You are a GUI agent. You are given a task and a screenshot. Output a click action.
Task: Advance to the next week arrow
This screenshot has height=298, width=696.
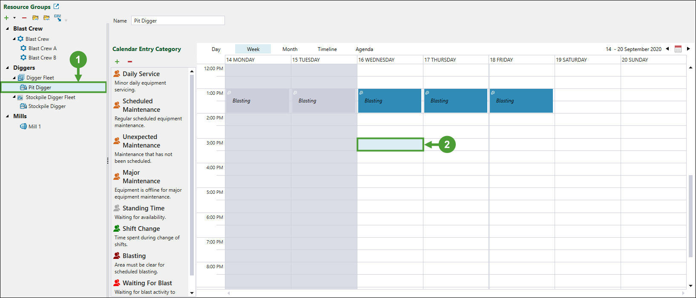[x=688, y=49]
